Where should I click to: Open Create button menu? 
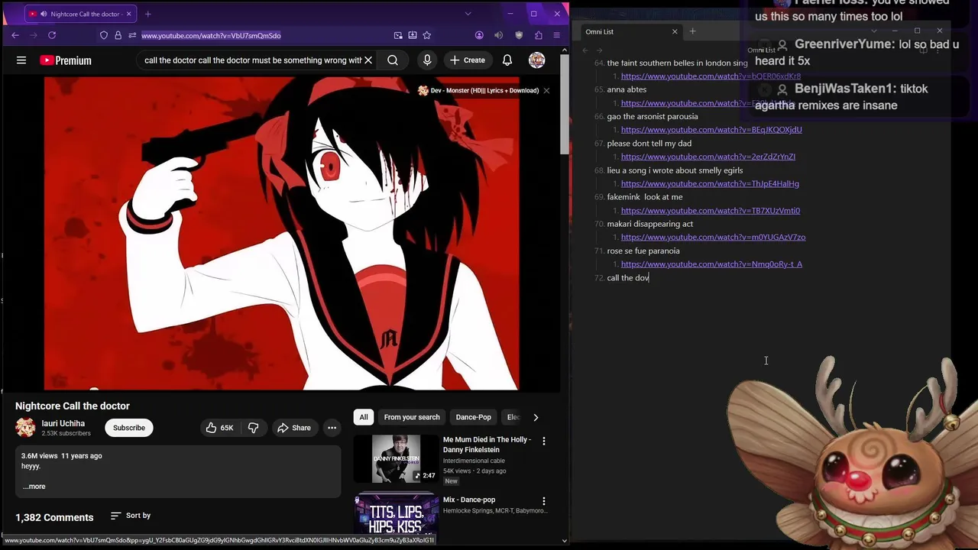(x=468, y=60)
